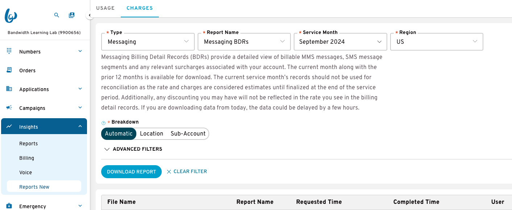Viewport: 512px width, 210px height.
Task: Click the Emergency kit icon
Action: click(9, 206)
